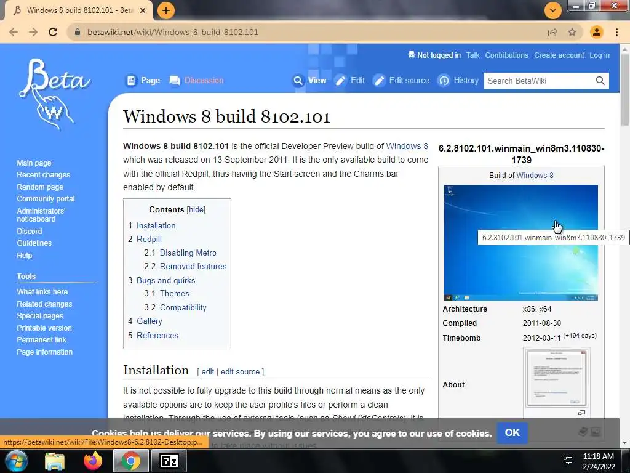Click the Log in link

[599, 55]
